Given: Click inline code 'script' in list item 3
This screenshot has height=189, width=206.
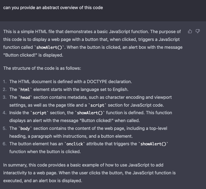Looking at the screenshot, I should tap(97, 105).
